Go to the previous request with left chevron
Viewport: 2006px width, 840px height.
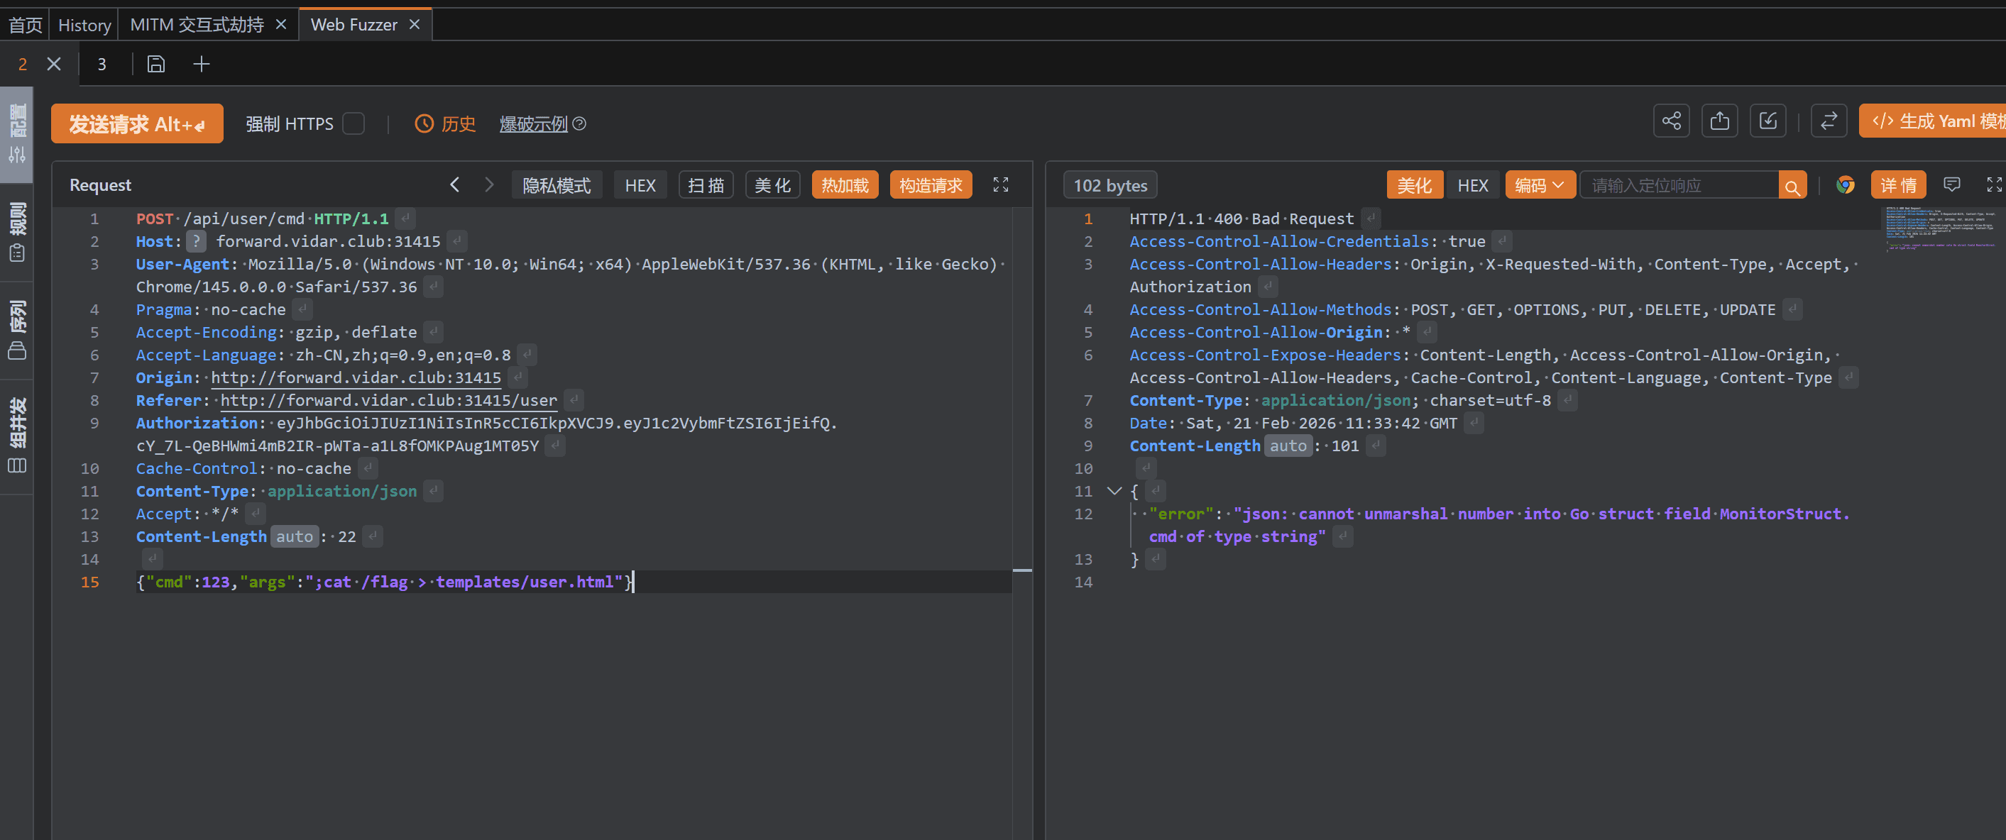pos(455,184)
